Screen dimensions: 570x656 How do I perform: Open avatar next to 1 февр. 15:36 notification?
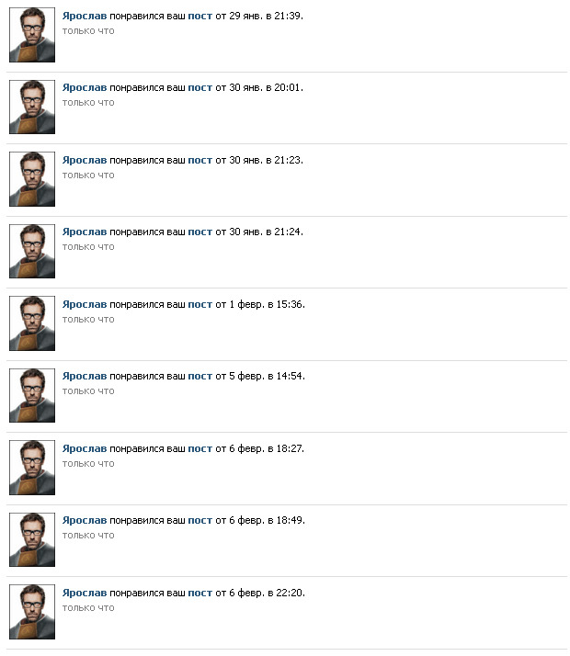tap(32, 323)
